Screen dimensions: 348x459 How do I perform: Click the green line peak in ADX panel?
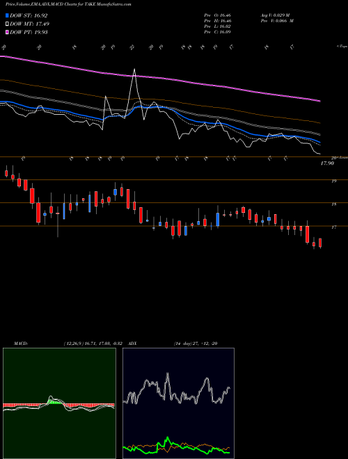coord(168,438)
